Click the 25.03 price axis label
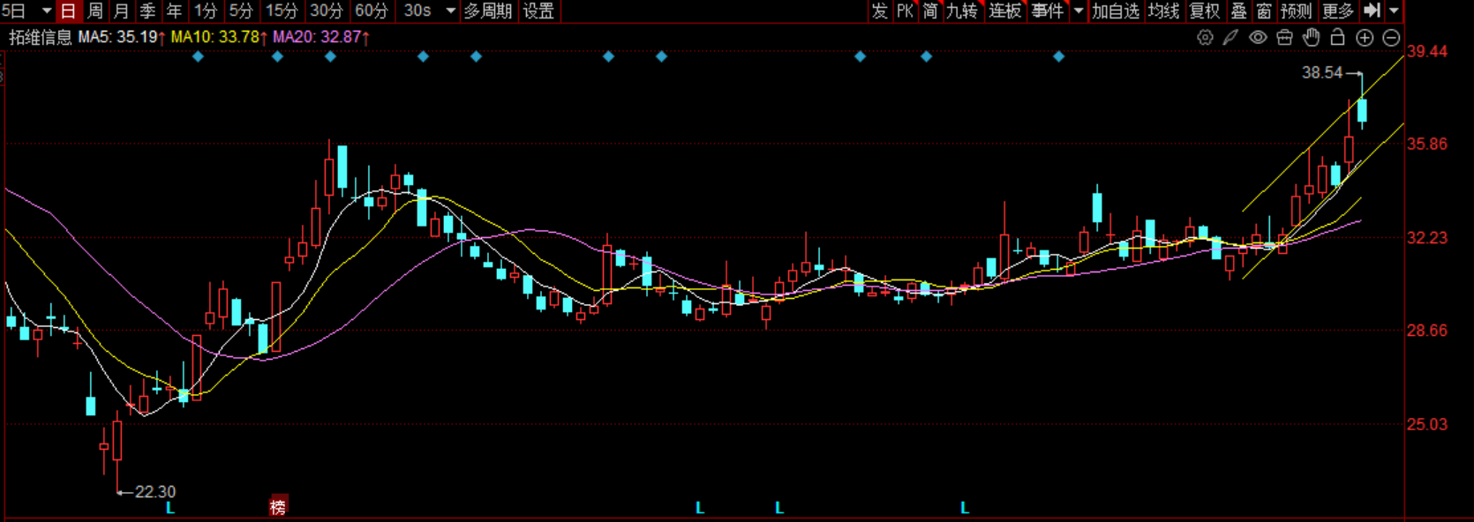Image resolution: width=1474 pixels, height=522 pixels. coord(1427,424)
